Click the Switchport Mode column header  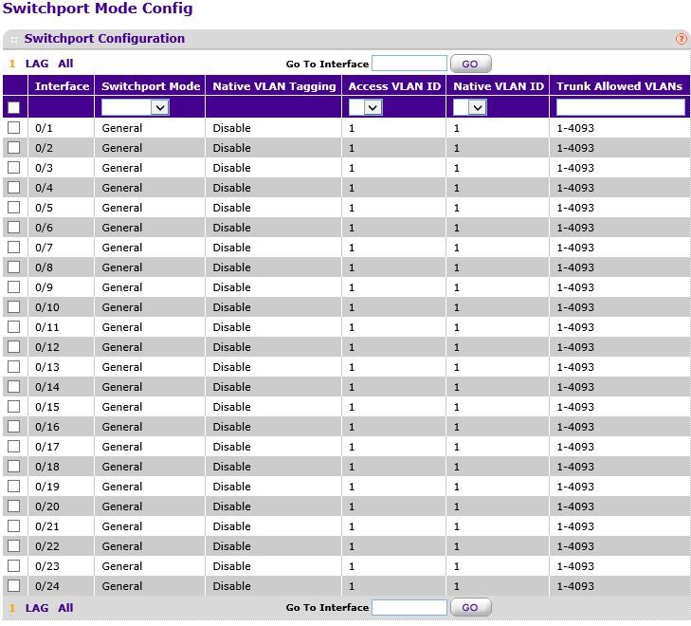[x=151, y=86]
